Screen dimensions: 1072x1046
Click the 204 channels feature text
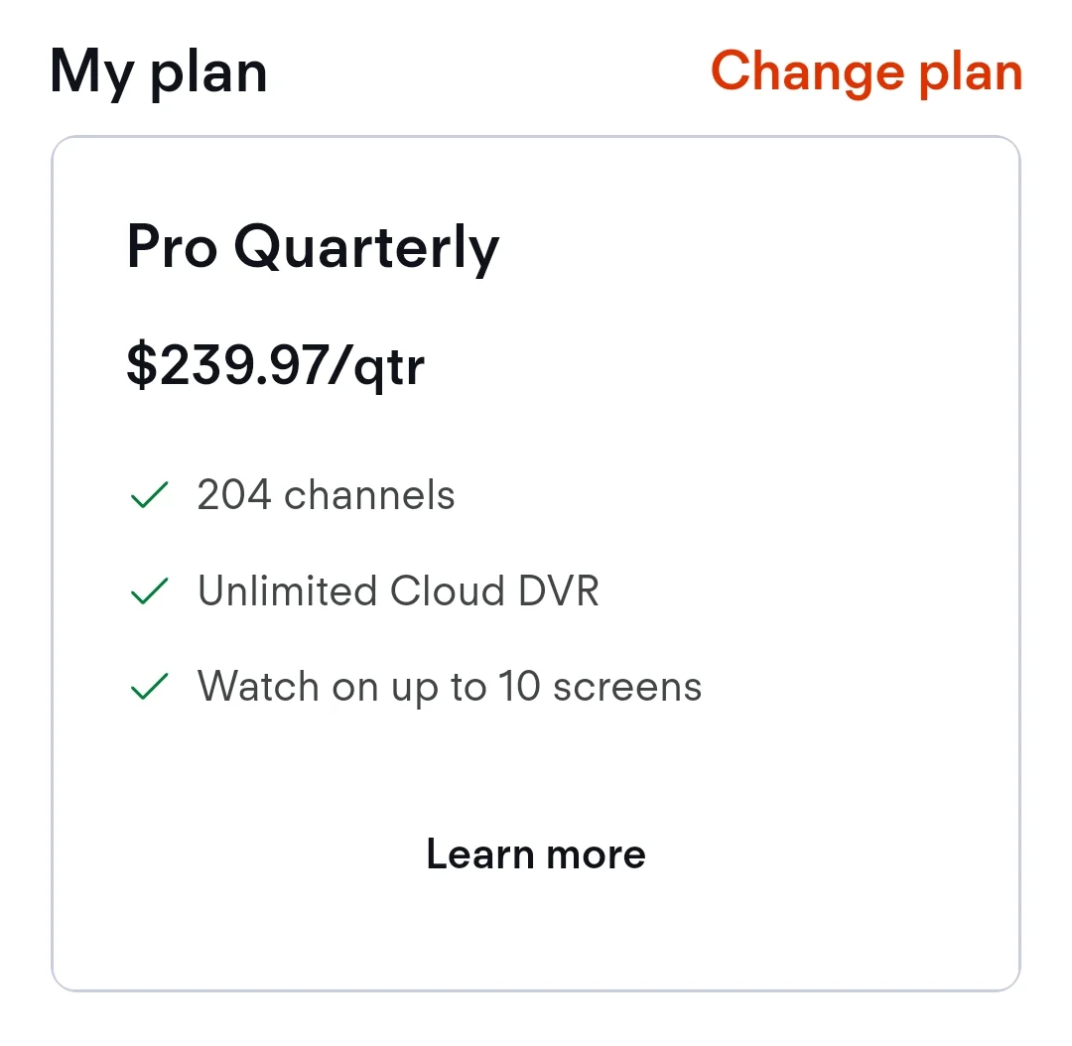[327, 494]
